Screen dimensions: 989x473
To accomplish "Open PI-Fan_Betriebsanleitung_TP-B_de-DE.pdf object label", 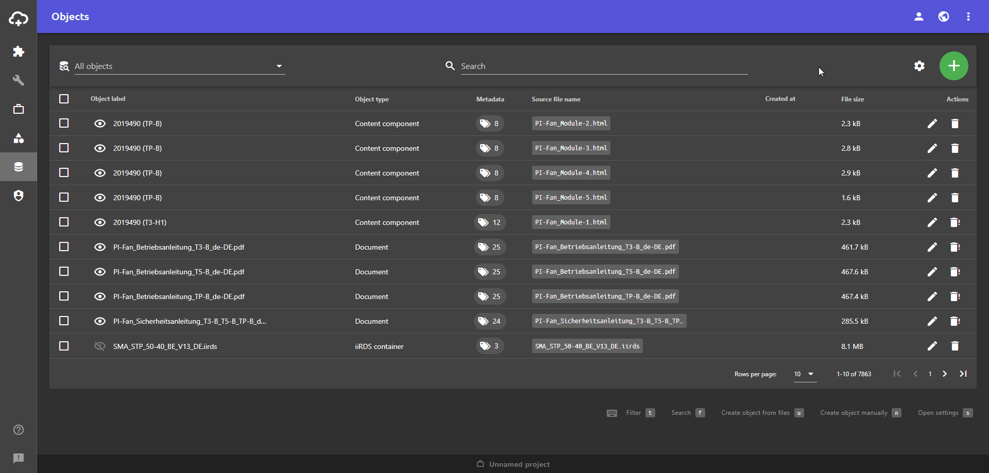I will click(x=179, y=296).
